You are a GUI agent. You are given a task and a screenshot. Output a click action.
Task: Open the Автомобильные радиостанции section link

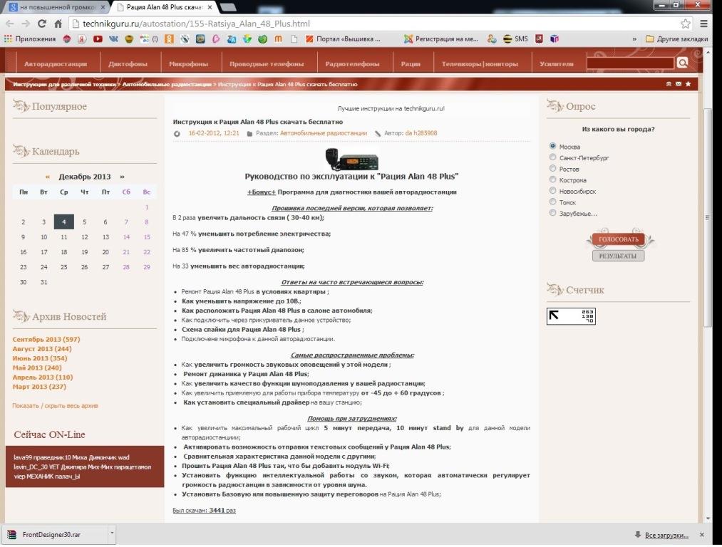324,133
